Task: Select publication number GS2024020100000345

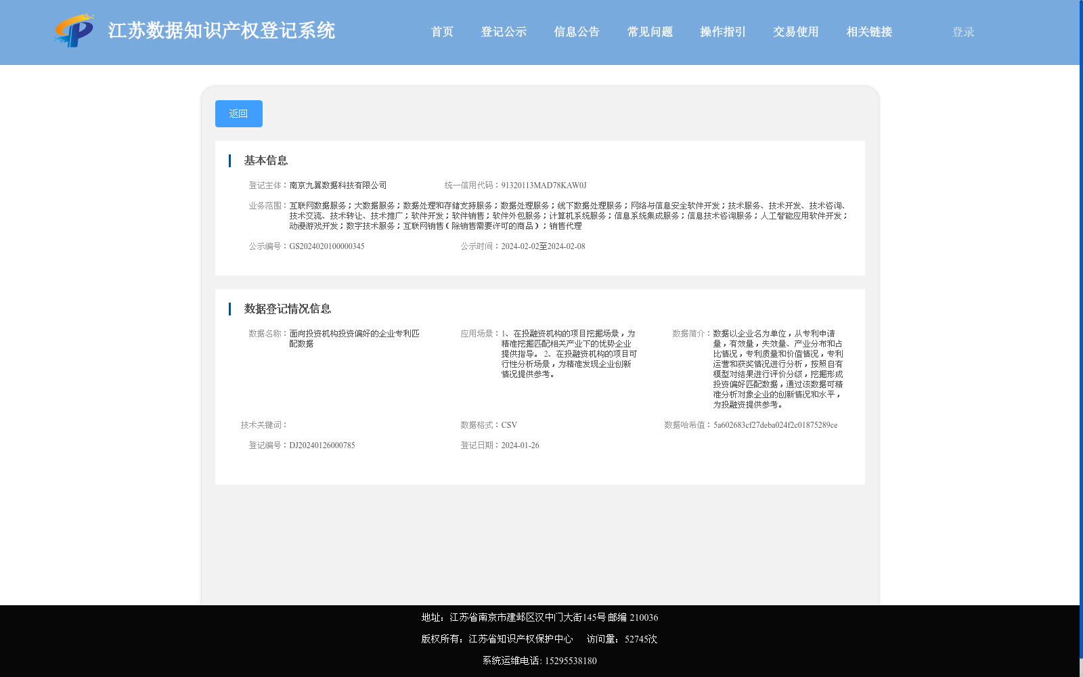Action: coord(327,246)
